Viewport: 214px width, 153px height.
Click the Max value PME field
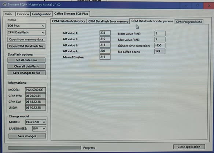pyautogui.click(x=160, y=40)
